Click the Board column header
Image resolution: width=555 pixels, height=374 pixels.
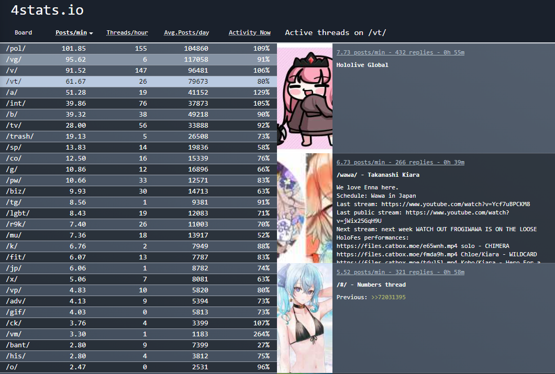click(24, 32)
